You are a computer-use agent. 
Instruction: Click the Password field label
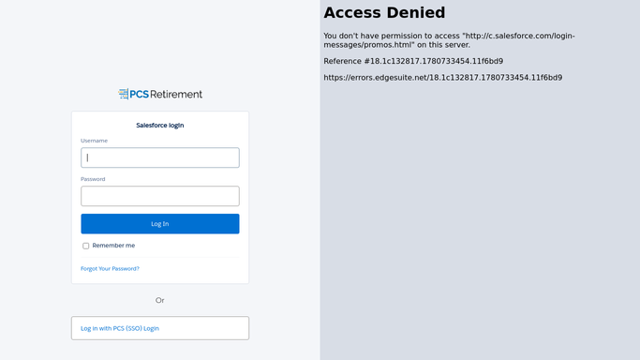[x=93, y=179]
